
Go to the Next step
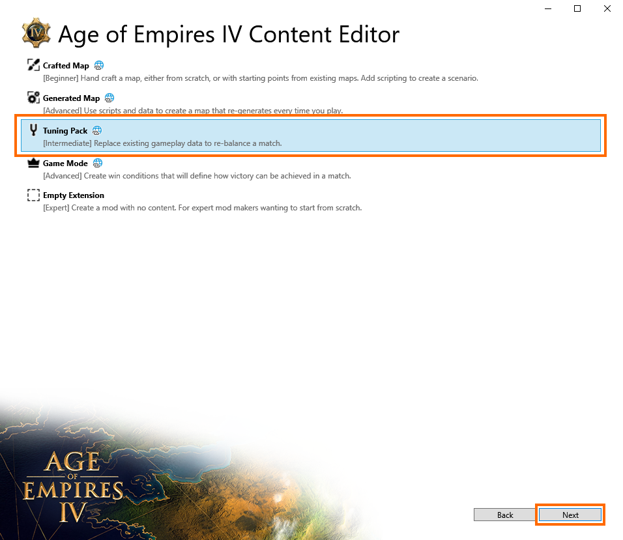tap(570, 515)
